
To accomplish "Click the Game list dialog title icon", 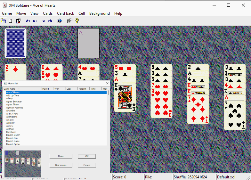I will point(5,83).
